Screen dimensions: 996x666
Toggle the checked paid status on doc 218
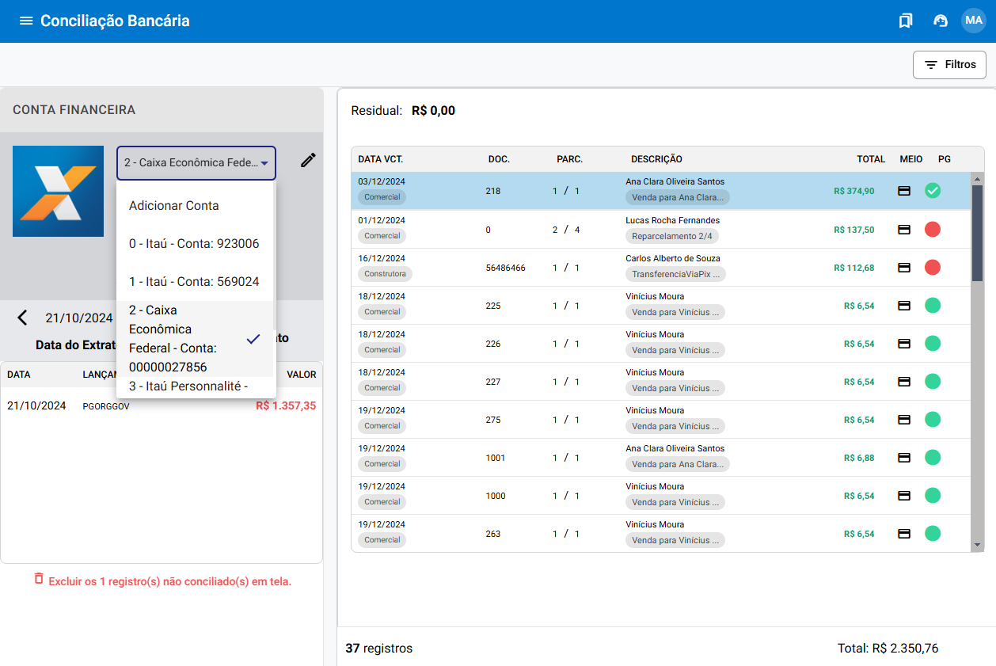933,191
